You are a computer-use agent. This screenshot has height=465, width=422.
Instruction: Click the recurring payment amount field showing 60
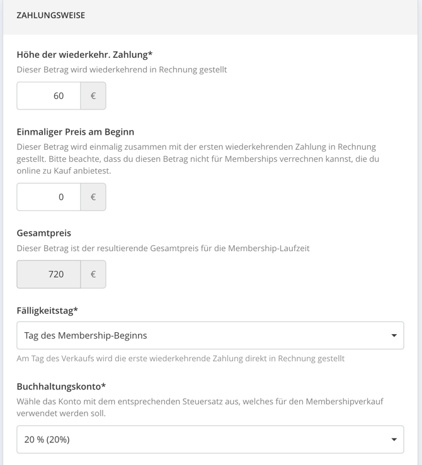(x=48, y=96)
